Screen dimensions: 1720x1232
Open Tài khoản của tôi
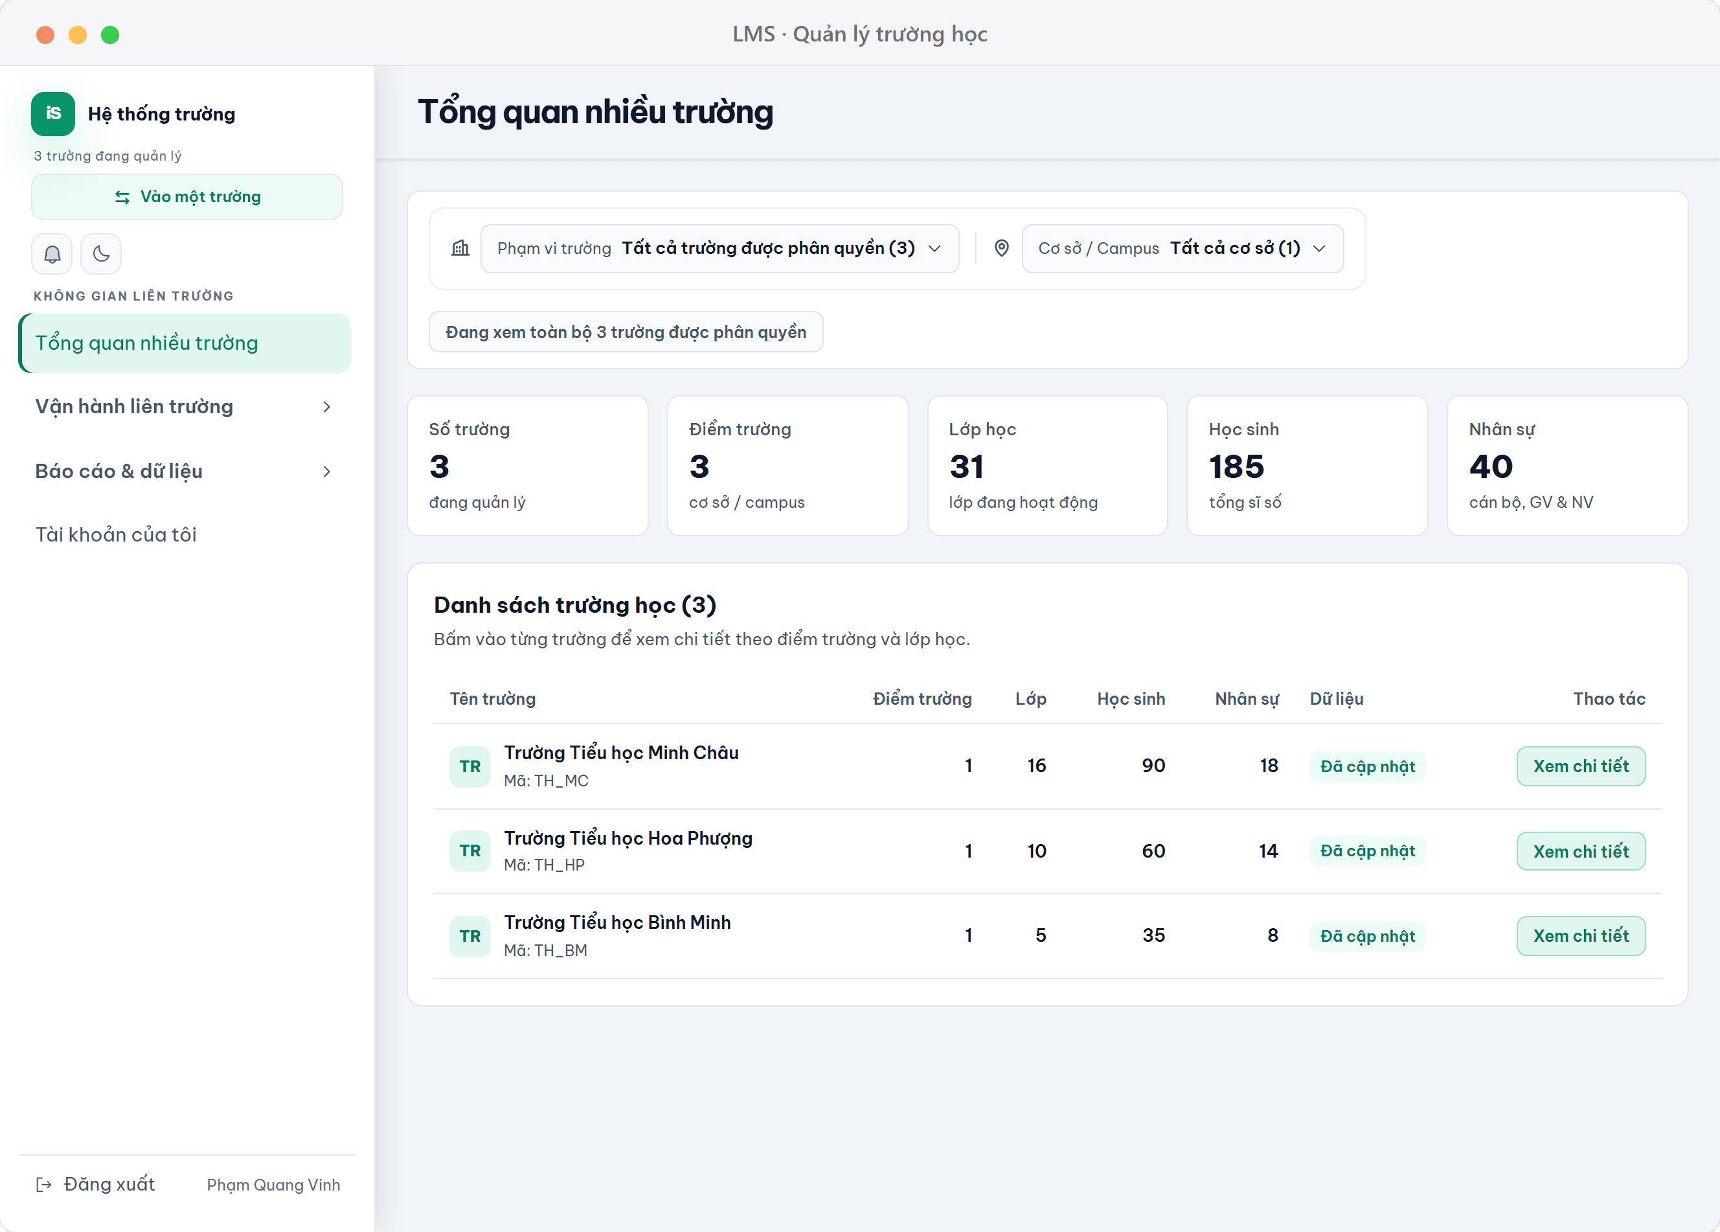tap(185, 535)
